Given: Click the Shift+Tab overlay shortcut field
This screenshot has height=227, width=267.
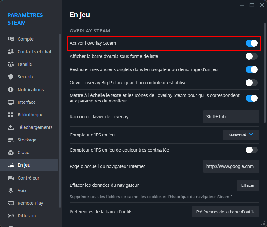Looking at the screenshot, I should pos(231,117).
